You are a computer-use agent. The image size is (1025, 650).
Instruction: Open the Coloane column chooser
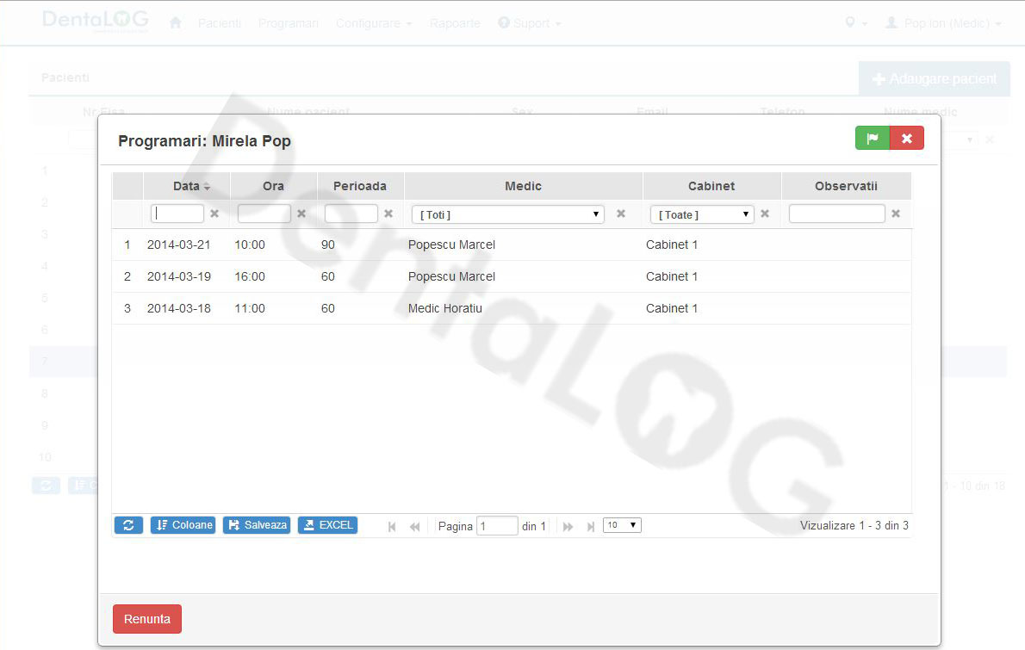(183, 525)
